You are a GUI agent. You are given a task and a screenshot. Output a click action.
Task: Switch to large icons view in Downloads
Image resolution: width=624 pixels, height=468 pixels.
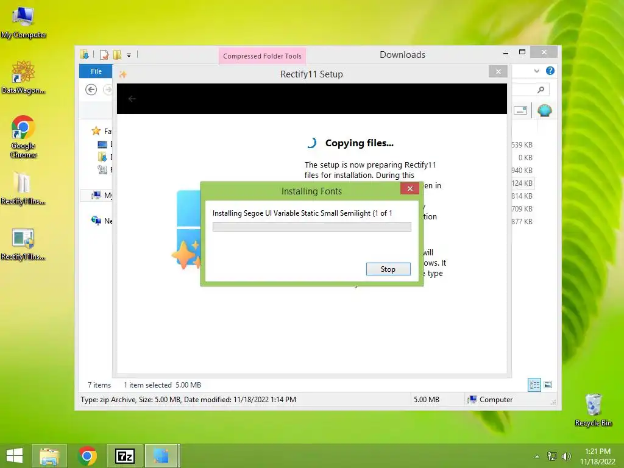click(548, 385)
